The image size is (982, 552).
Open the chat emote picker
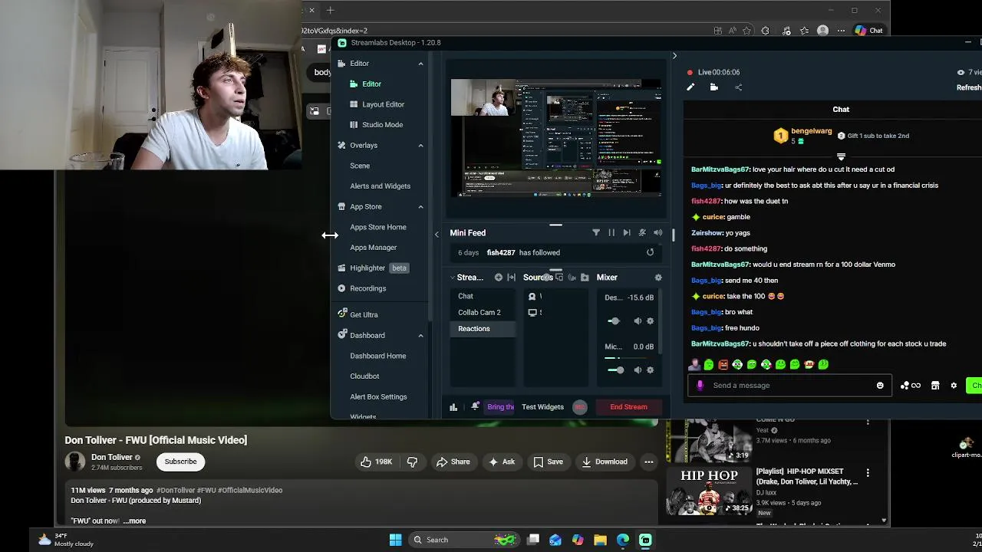[x=880, y=386]
